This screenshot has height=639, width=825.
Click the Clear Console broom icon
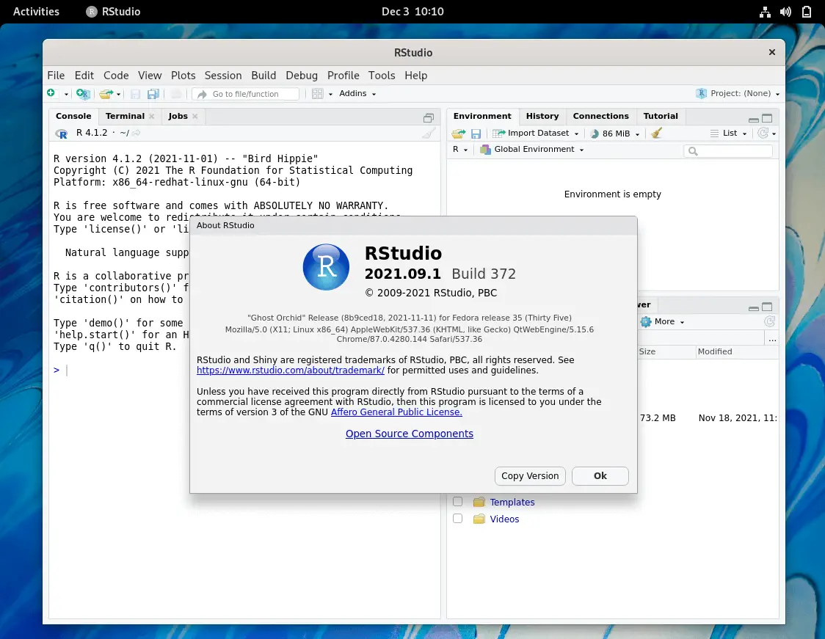coord(429,133)
